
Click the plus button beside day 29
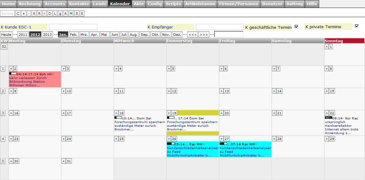pos(326,139)
